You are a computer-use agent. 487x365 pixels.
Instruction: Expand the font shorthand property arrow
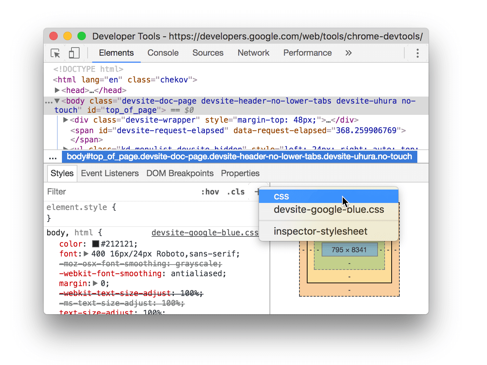[x=86, y=254]
